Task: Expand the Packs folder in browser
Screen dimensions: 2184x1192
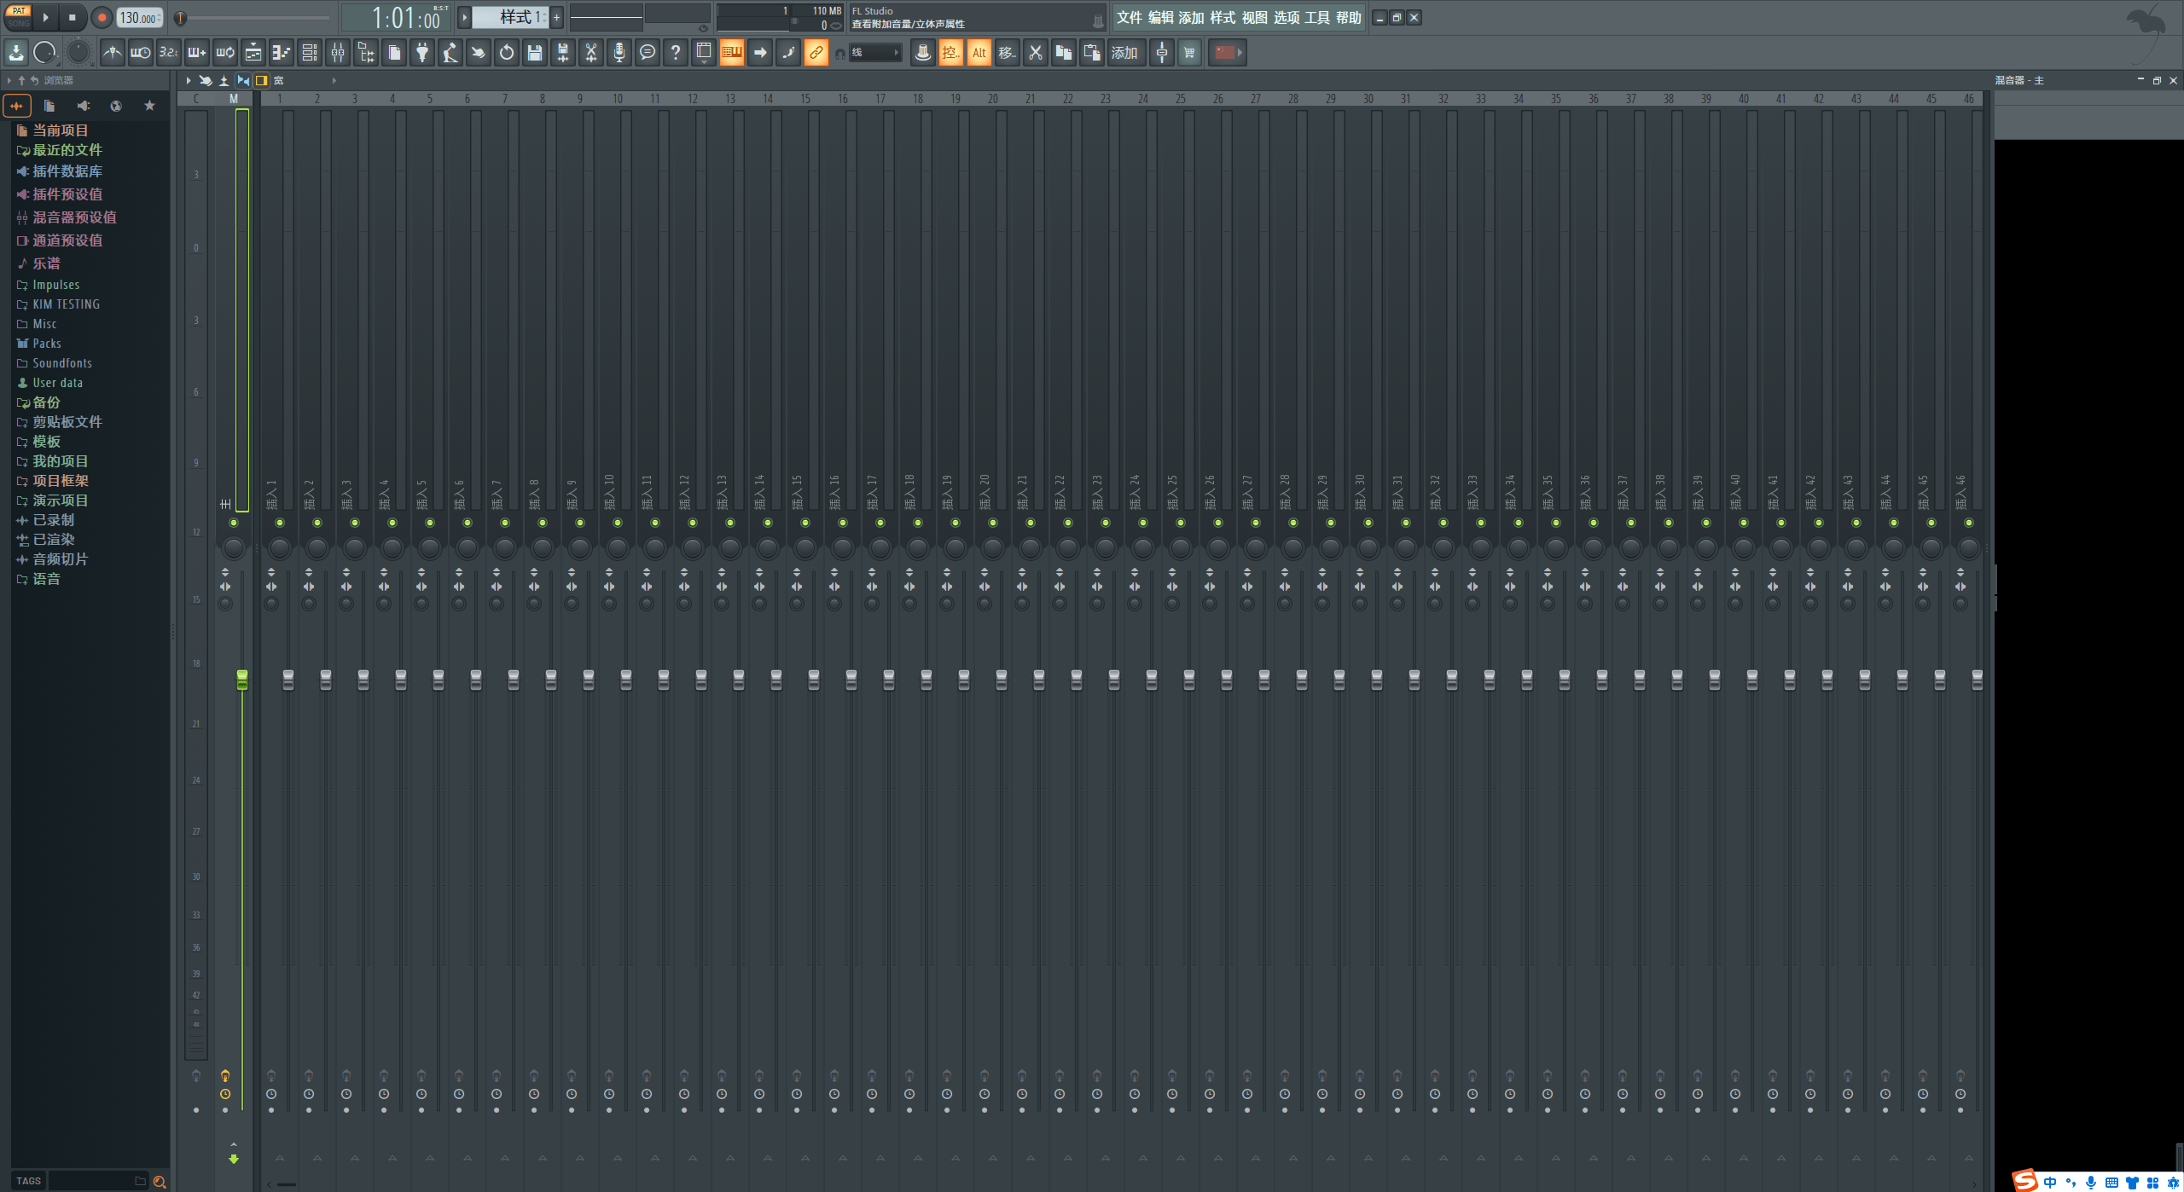Action: 46,344
